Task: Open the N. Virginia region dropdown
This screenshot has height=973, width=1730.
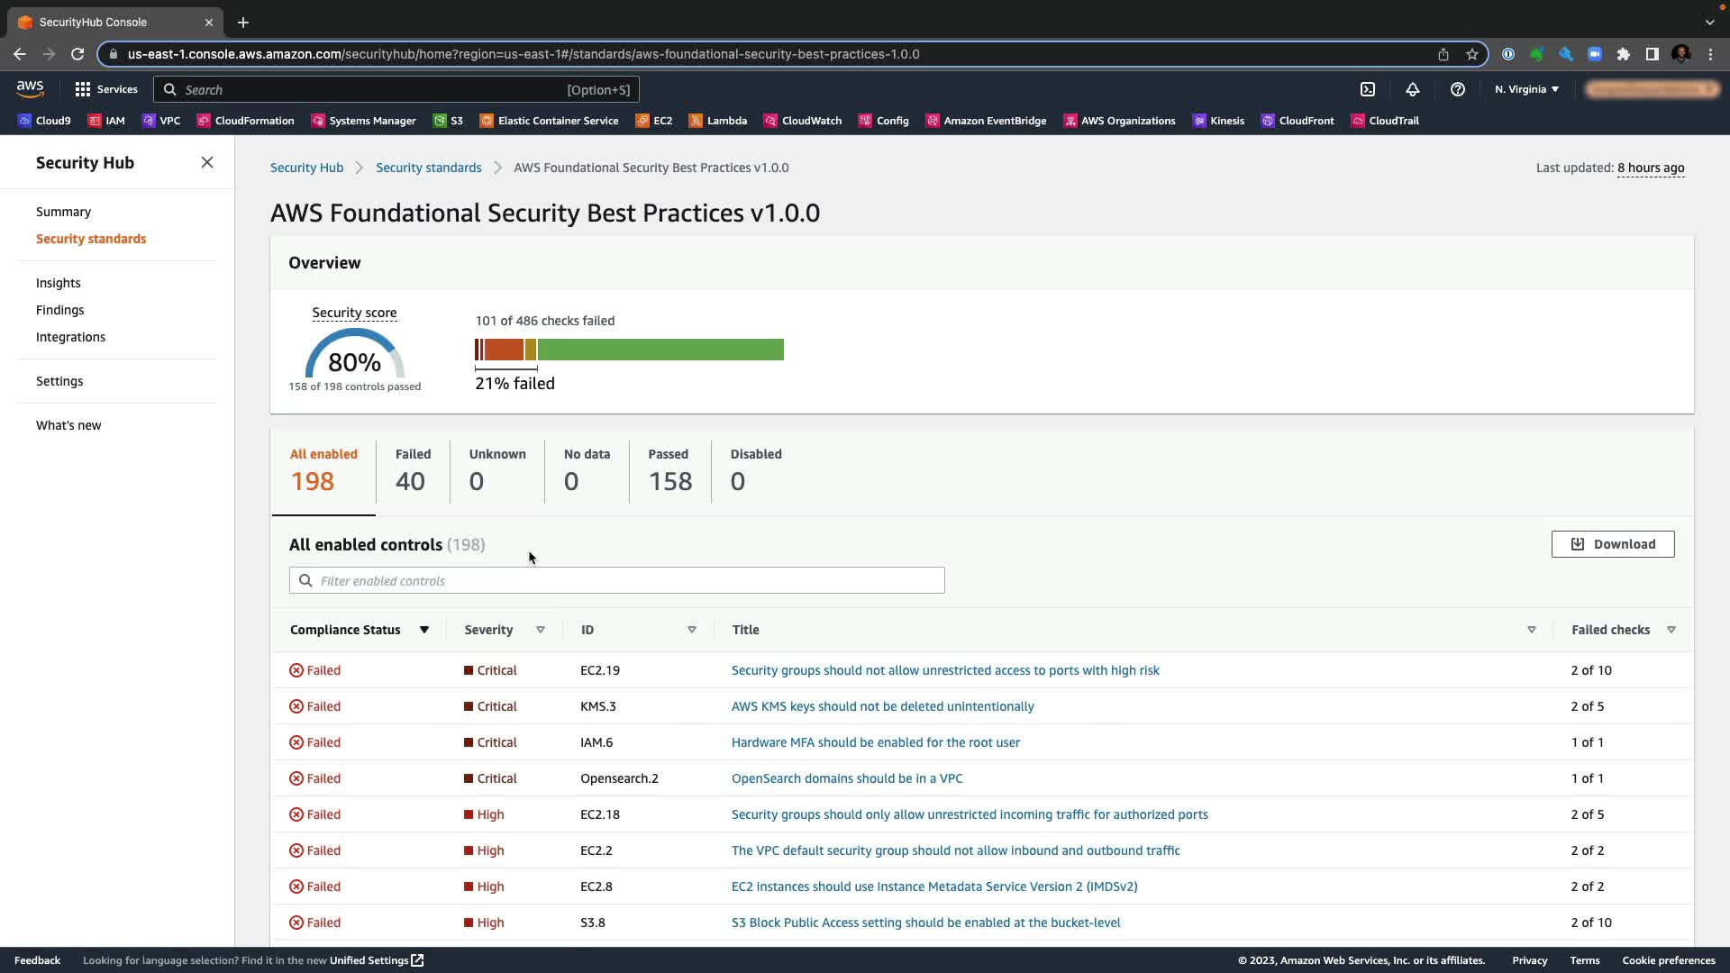Action: 1526,89
